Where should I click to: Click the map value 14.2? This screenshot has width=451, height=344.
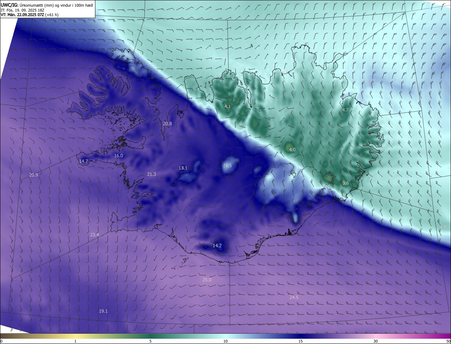217,246
